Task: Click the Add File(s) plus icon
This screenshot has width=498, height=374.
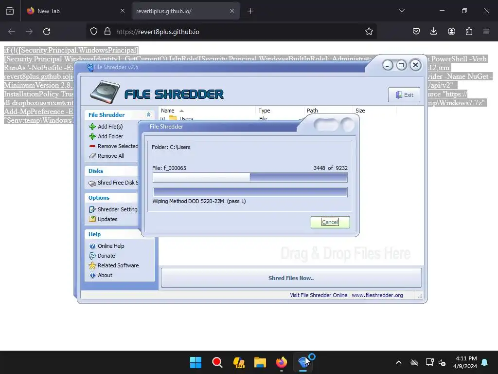Action: [x=92, y=127]
